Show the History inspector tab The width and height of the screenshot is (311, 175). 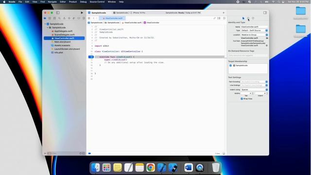coord(248,18)
